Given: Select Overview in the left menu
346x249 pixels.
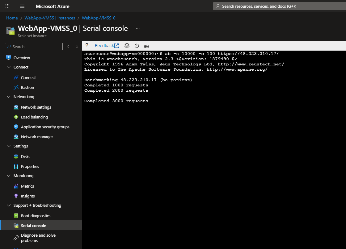Looking at the screenshot, I should pos(22,58).
